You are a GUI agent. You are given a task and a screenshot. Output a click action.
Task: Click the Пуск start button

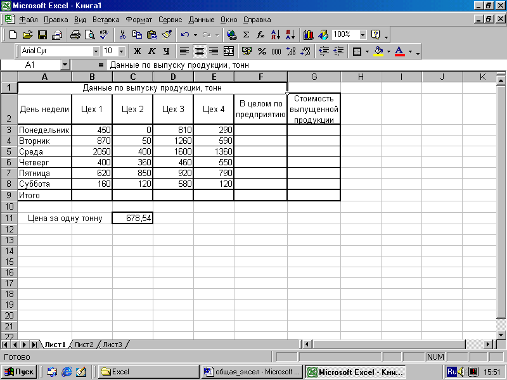coord(19,372)
